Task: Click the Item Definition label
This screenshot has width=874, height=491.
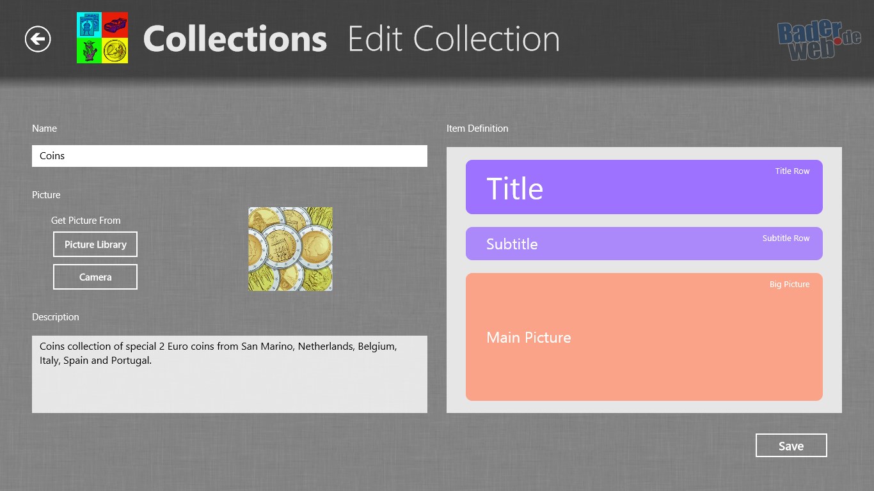Action: pyautogui.click(x=477, y=129)
